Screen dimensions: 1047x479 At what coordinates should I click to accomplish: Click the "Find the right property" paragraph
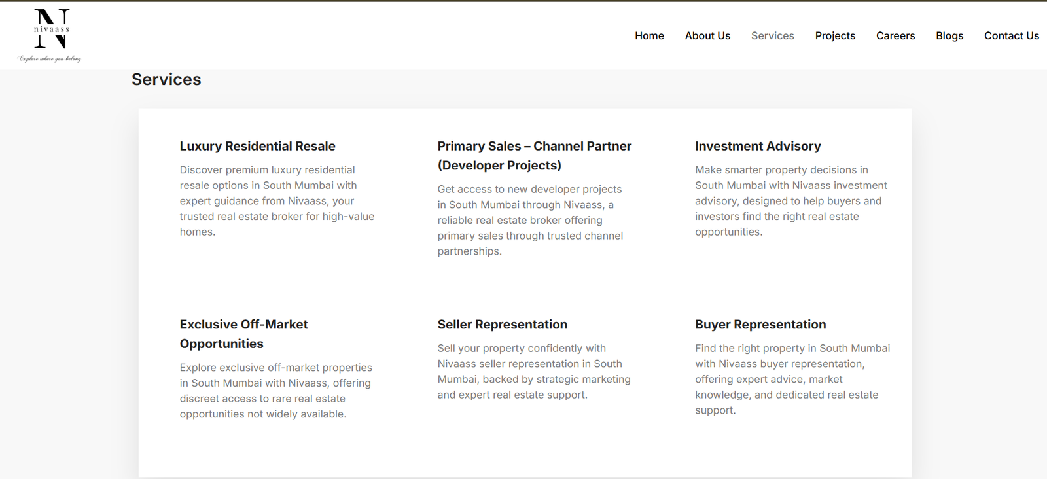[x=792, y=380]
